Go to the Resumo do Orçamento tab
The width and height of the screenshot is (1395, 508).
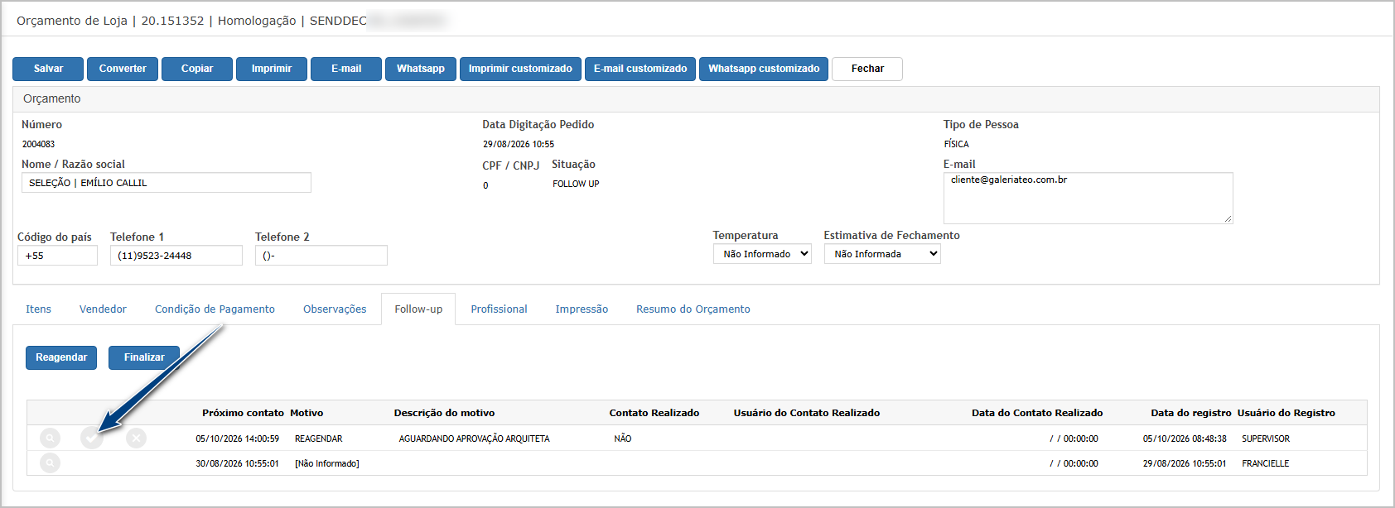pyautogui.click(x=693, y=309)
